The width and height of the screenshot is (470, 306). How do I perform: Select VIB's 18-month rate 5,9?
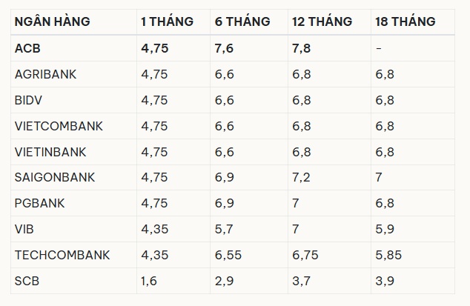tap(385, 229)
